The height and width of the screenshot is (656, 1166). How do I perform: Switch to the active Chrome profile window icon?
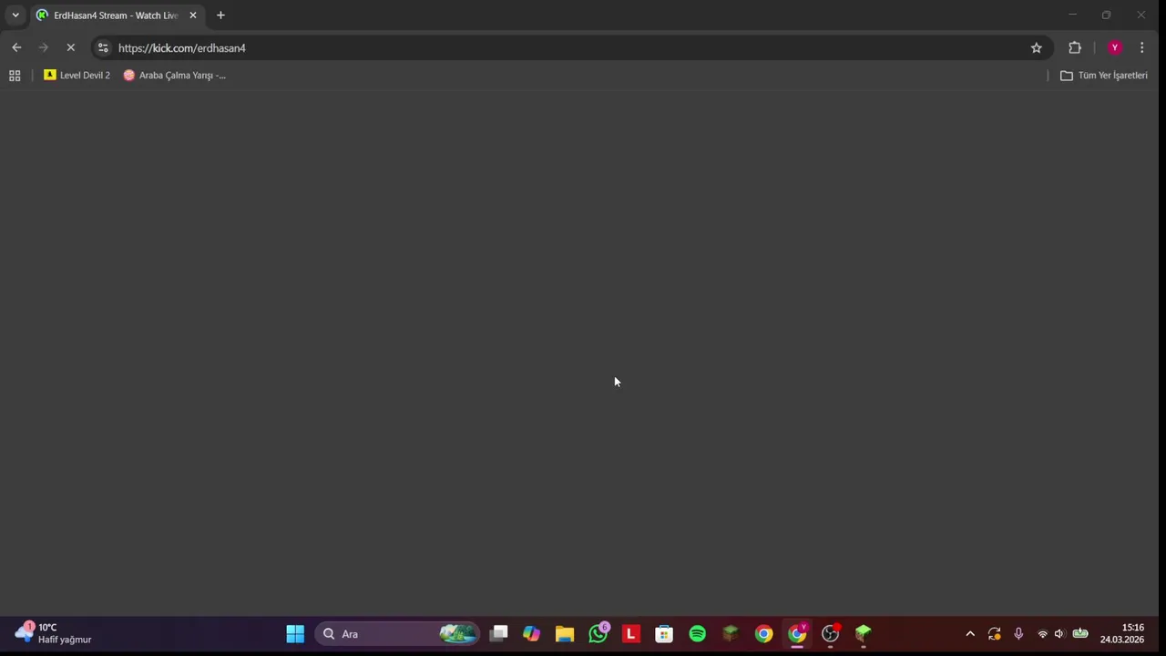pyautogui.click(x=797, y=634)
